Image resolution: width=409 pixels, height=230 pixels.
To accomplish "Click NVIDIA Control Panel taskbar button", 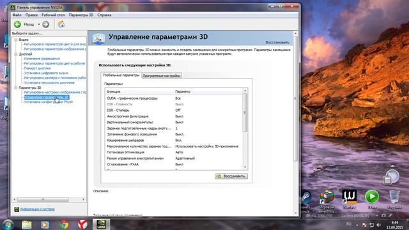I will [101, 224].
